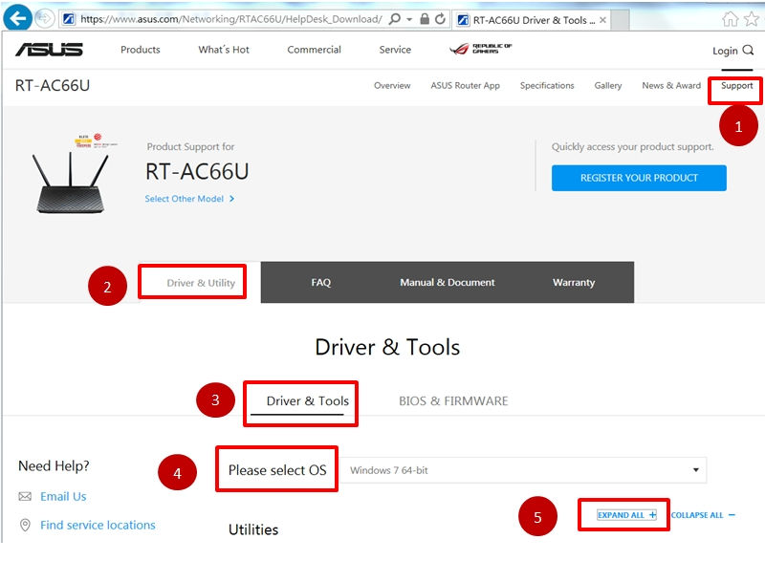Click the lock security icon
The height and width of the screenshot is (561, 765).
pos(425,19)
